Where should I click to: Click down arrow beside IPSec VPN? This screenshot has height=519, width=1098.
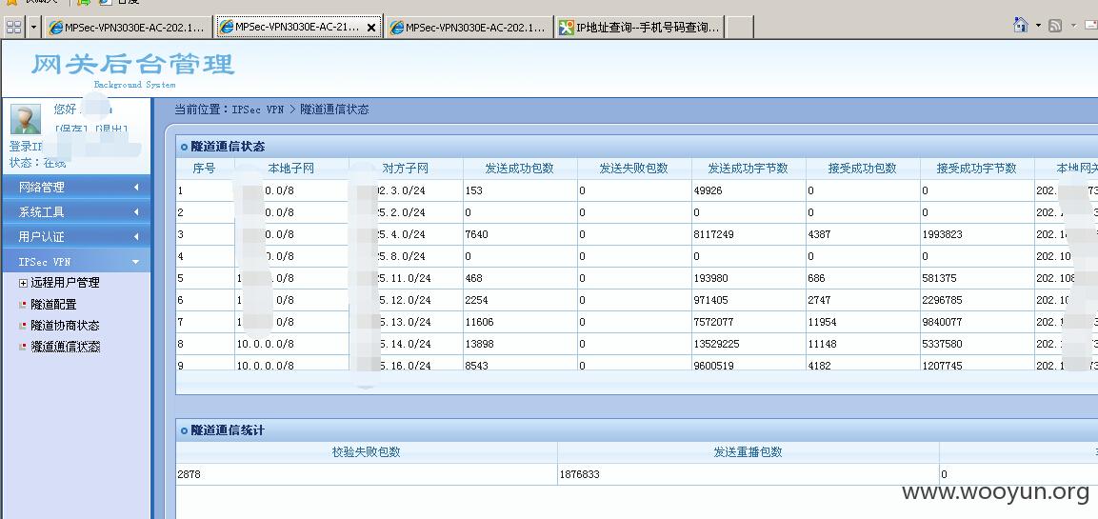click(x=136, y=262)
